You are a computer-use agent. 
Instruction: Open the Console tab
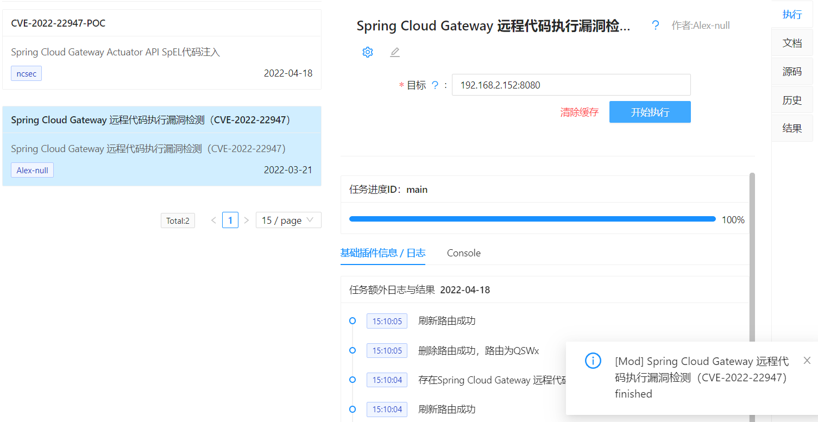tap(464, 253)
